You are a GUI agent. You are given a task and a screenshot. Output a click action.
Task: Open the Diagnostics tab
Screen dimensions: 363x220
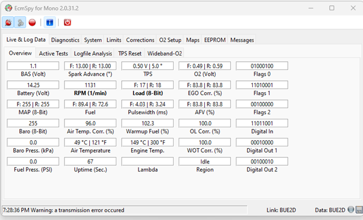click(65, 40)
